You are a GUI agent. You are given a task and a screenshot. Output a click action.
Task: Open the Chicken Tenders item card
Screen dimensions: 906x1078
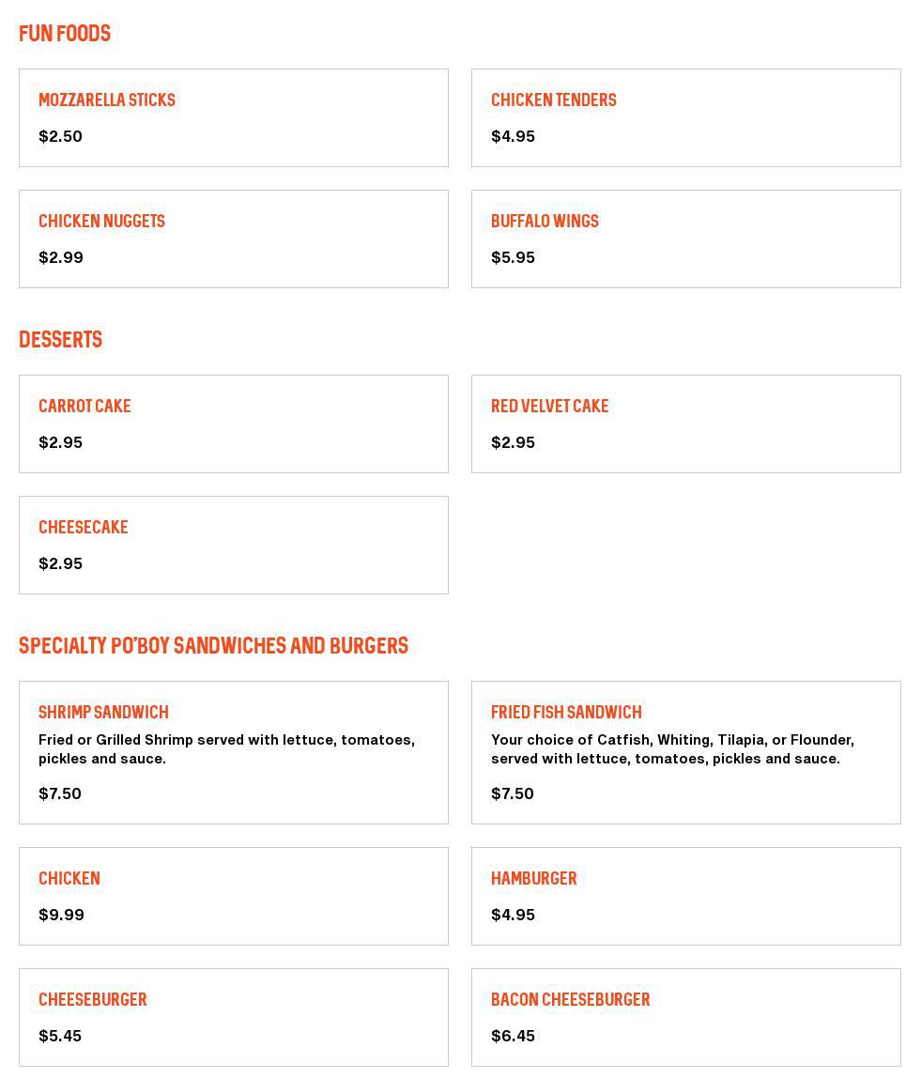pos(685,117)
